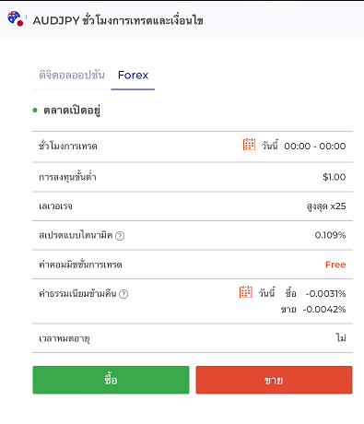Click the ตลาดเปิดอยู่ market status text
The width and height of the screenshot is (364, 424).
tap(72, 110)
